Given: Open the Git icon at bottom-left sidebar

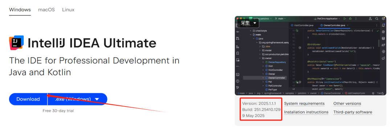Looking at the screenshot, I should click(x=238, y=87).
